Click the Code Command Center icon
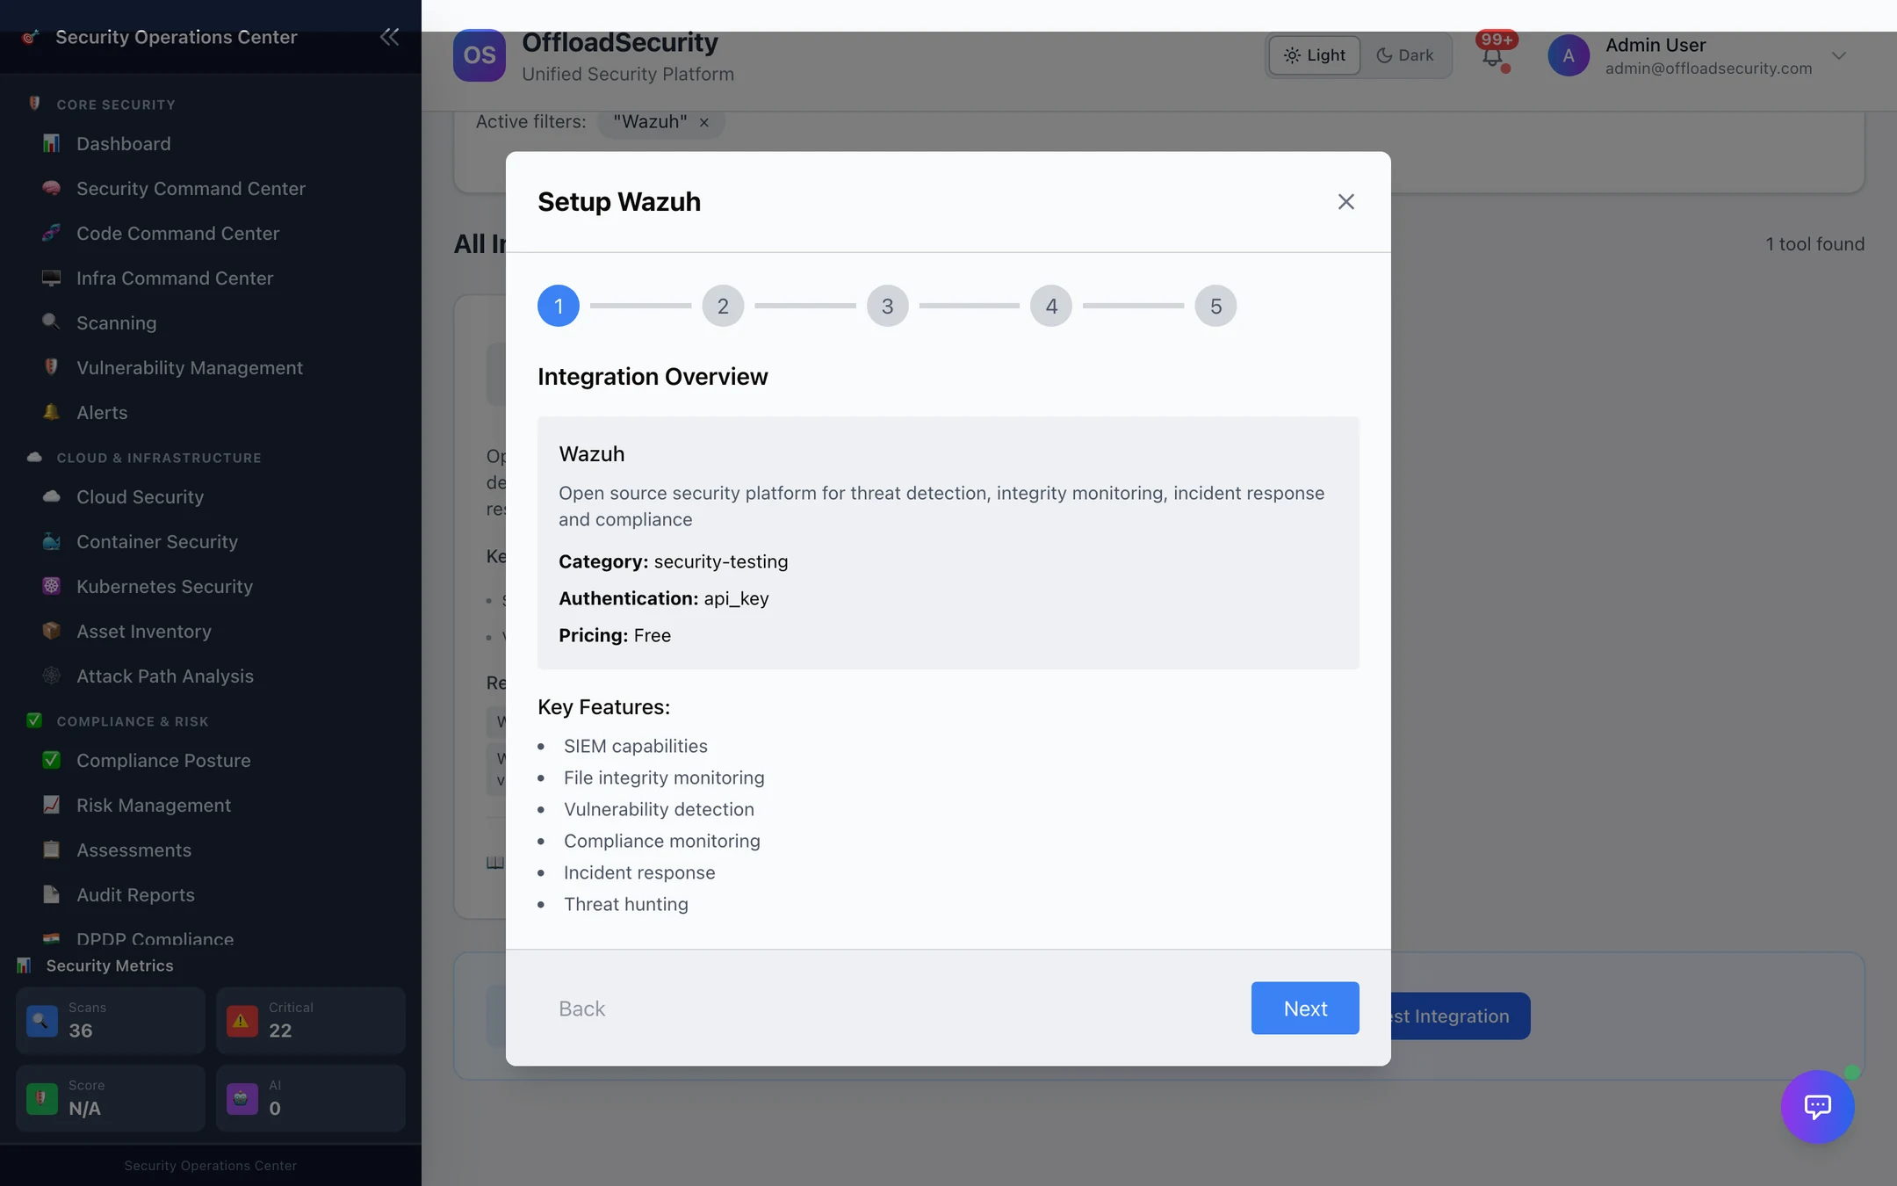 [x=52, y=233]
